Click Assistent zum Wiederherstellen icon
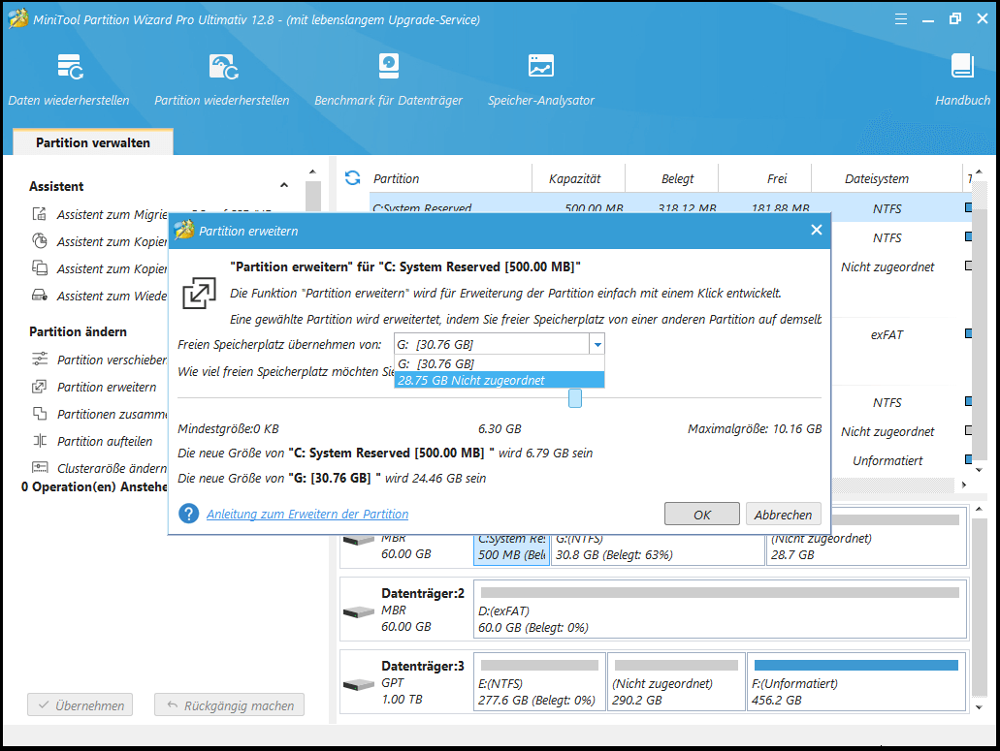 click(40, 296)
